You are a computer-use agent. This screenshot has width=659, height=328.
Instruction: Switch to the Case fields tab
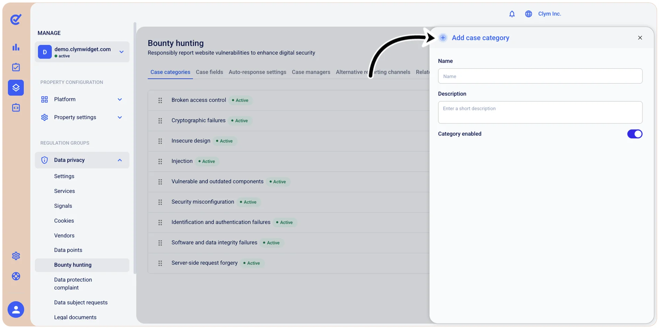click(x=209, y=72)
